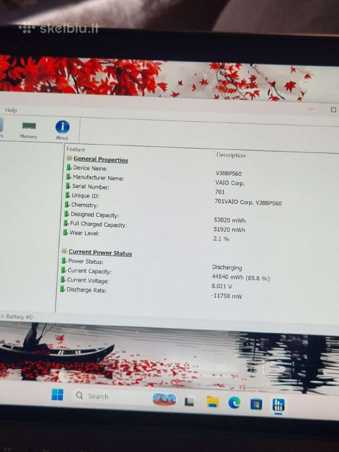Viewport: 339px width, 452px height.
Task: Click the 53020 mWh designed capacity value
Action: (x=230, y=220)
